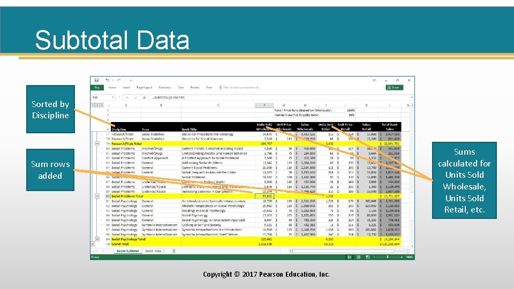Select the Social Problems Total cell
The image size is (514, 289).
(126, 196)
